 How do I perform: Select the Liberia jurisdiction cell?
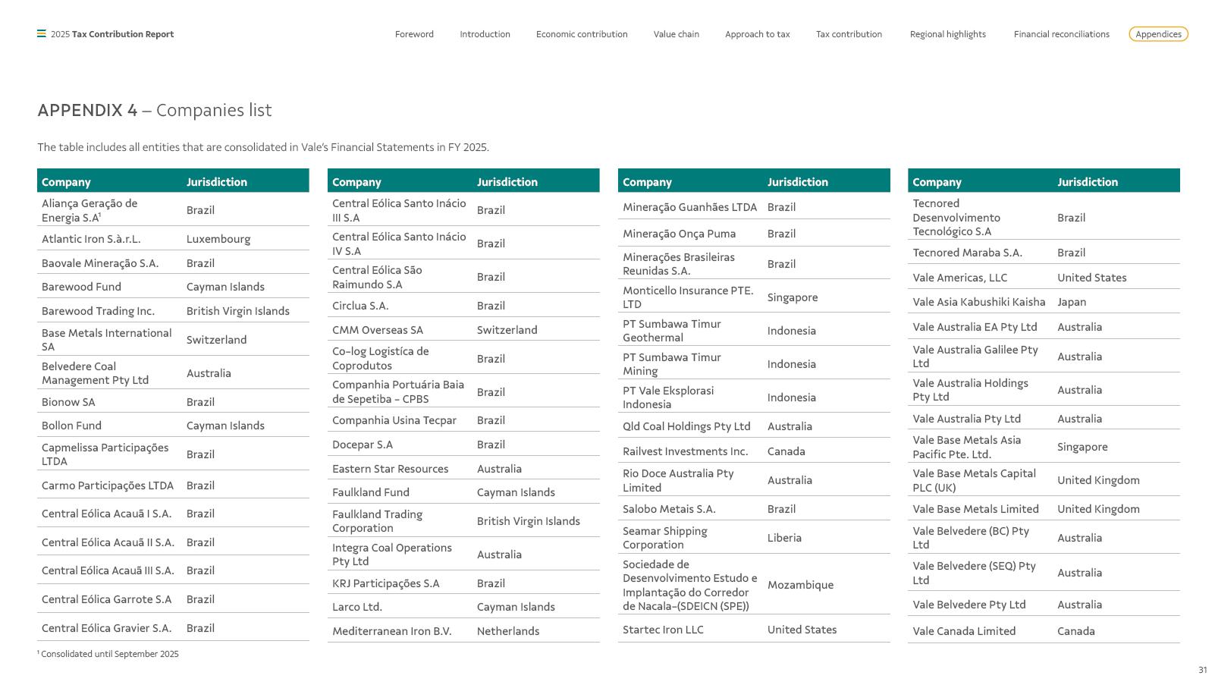(784, 538)
